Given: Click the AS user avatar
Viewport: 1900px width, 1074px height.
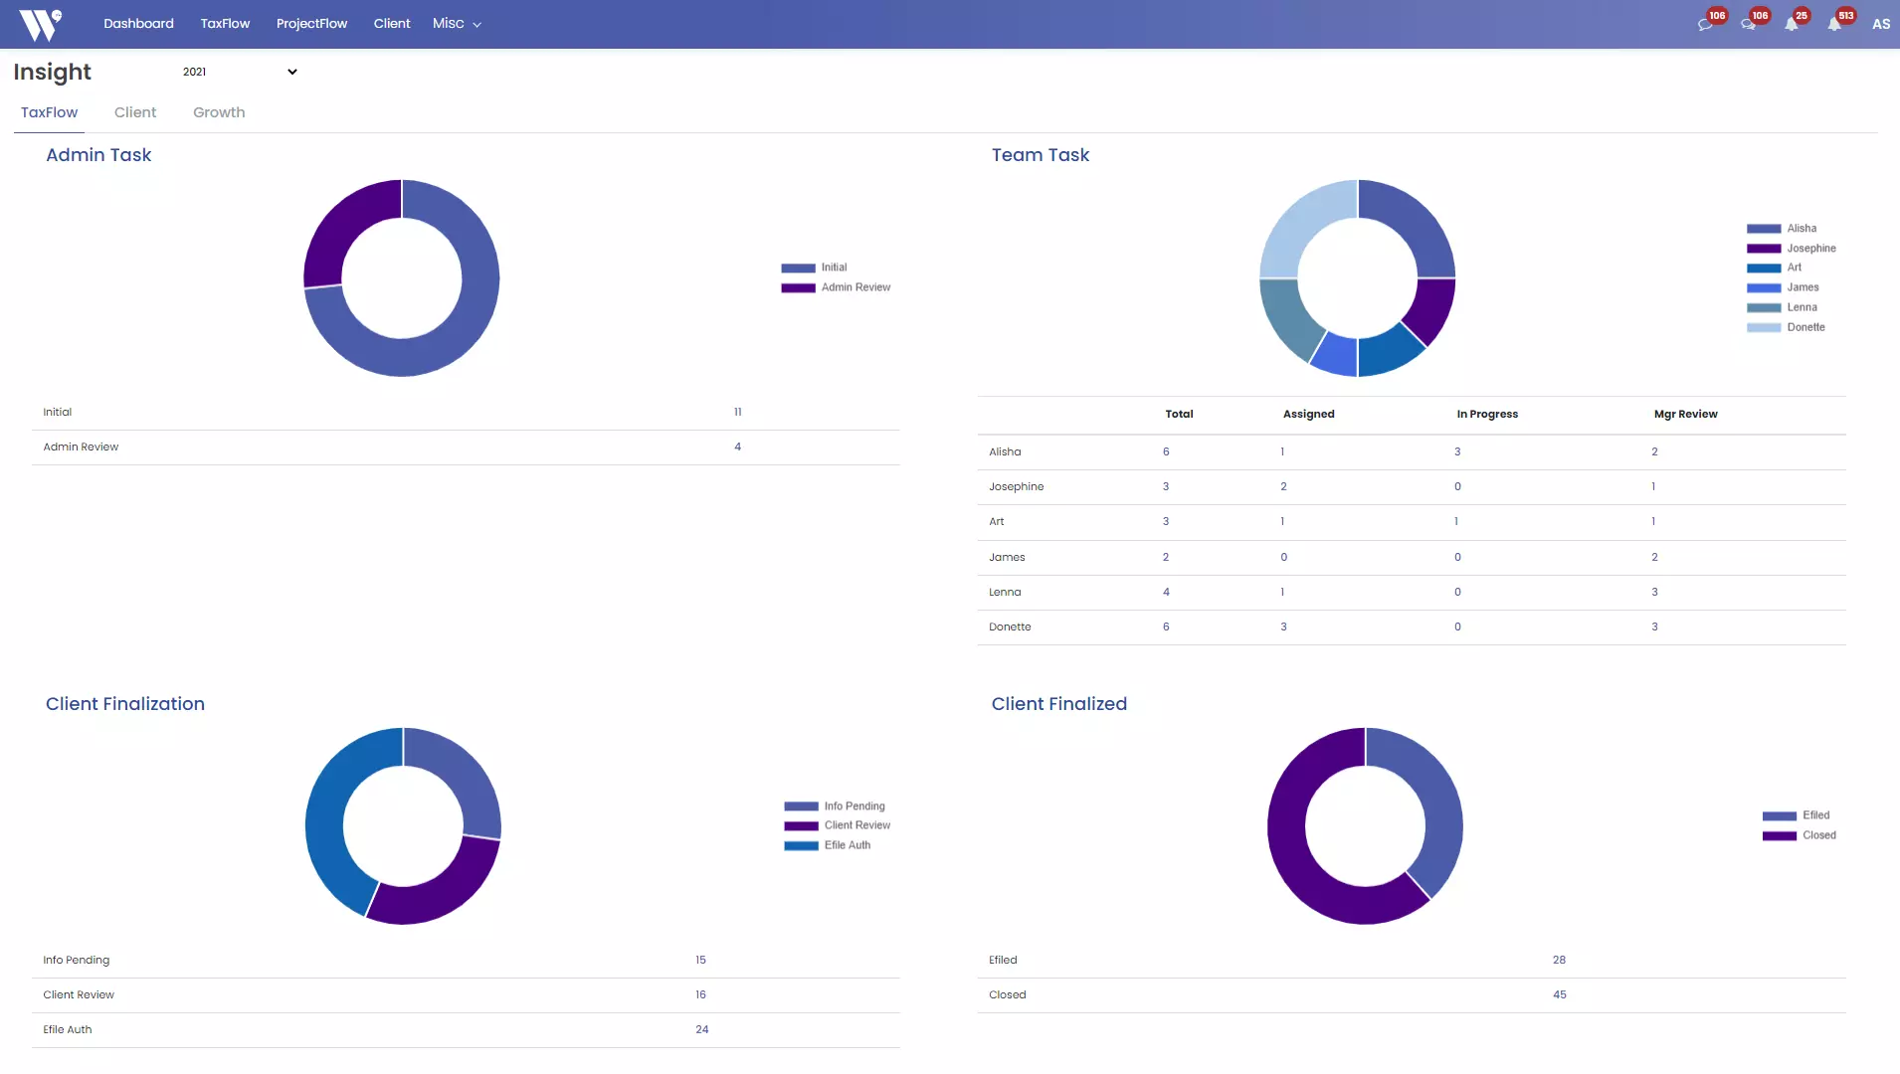Looking at the screenshot, I should coord(1879,23).
